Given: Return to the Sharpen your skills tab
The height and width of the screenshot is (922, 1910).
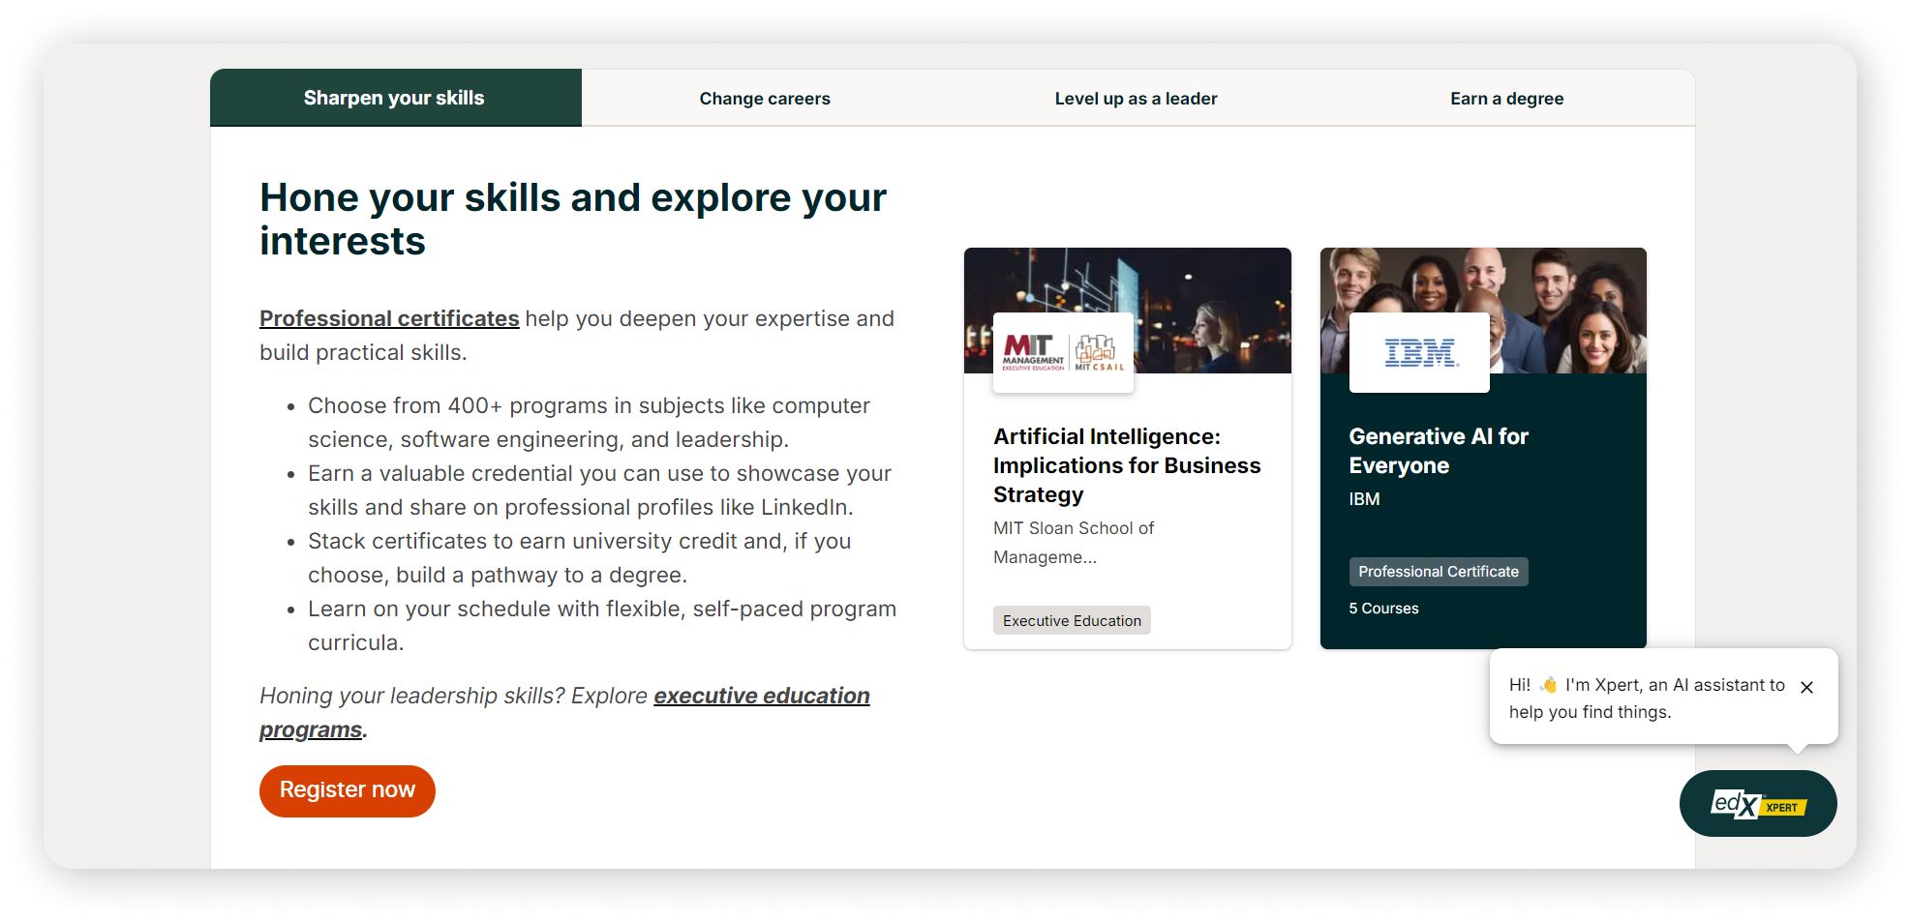Looking at the screenshot, I should (394, 97).
